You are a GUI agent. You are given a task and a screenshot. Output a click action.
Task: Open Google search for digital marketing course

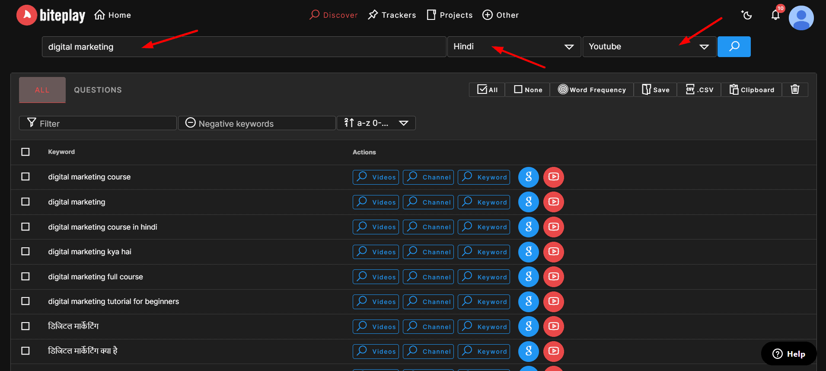point(528,177)
